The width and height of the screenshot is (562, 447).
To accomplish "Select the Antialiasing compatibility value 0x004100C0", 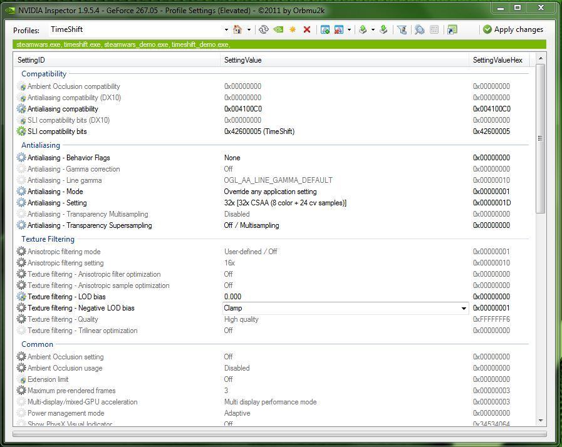I will pos(243,109).
